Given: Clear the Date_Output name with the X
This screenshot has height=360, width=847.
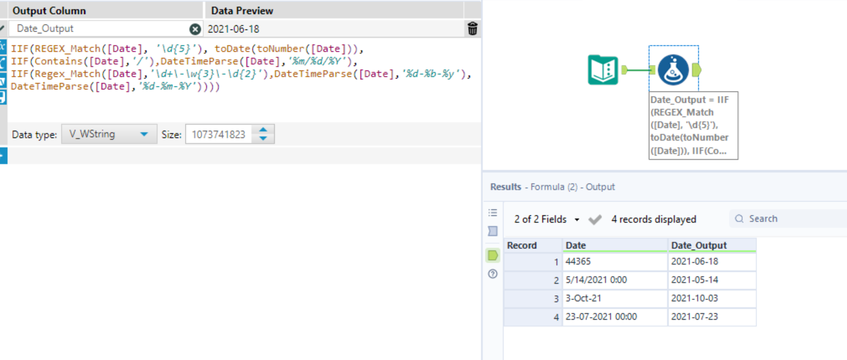Looking at the screenshot, I should click(194, 28).
